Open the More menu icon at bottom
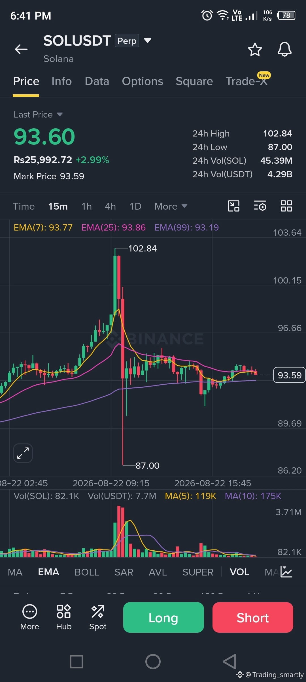The image size is (306, 682). [x=29, y=617]
